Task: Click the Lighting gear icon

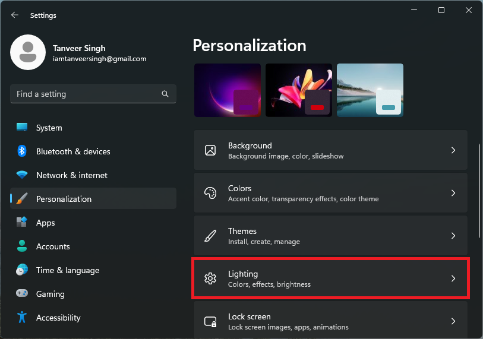Action: [210, 278]
